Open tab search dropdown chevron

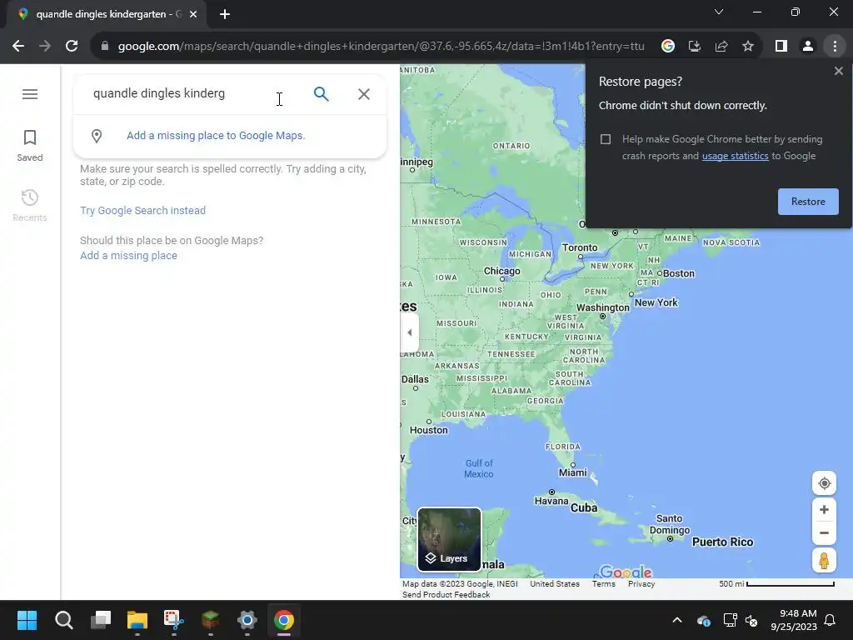click(719, 12)
